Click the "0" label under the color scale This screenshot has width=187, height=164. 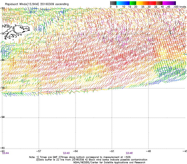tap(111, 7)
